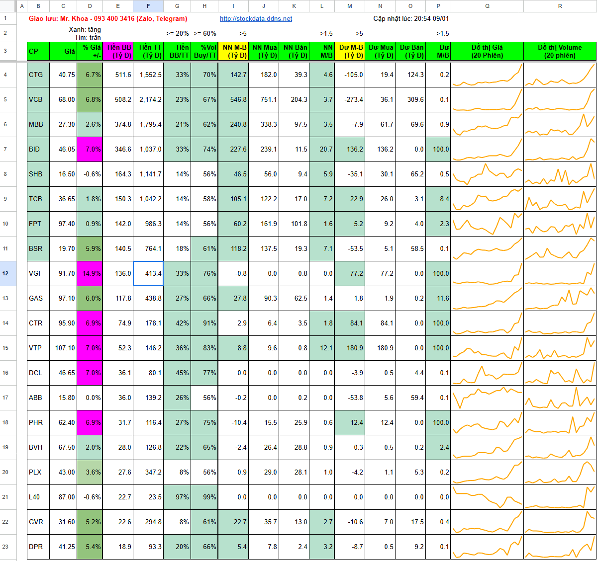Click PLX 3.6% price change cell
Viewport: 597px width, 561px height.
click(90, 472)
